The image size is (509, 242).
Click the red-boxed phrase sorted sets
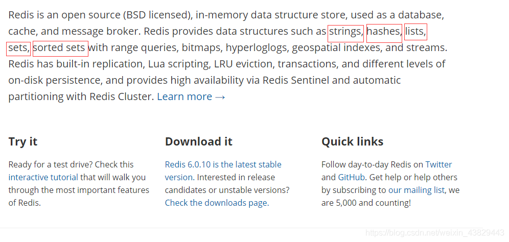click(x=60, y=49)
